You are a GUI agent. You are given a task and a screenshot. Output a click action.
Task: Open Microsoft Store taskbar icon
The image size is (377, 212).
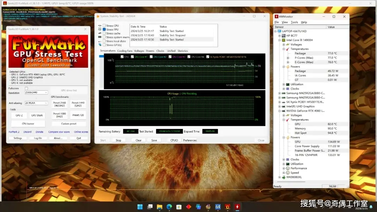tap(179, 207)
